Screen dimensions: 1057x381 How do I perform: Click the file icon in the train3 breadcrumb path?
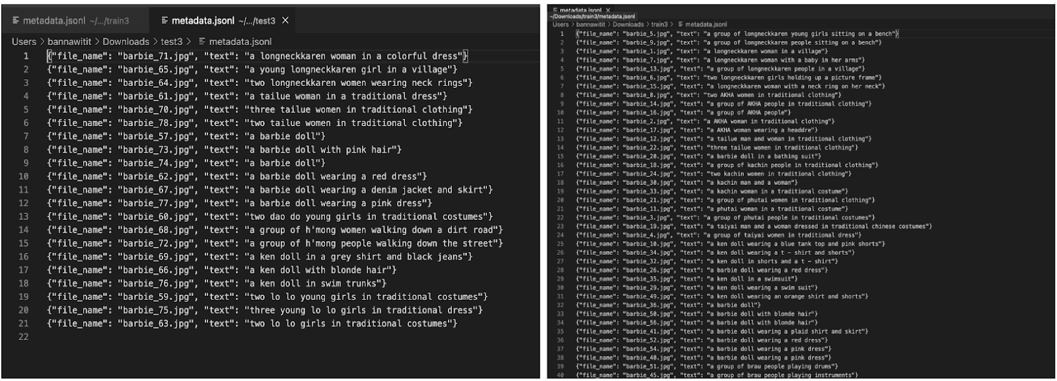tap(680, 24)
